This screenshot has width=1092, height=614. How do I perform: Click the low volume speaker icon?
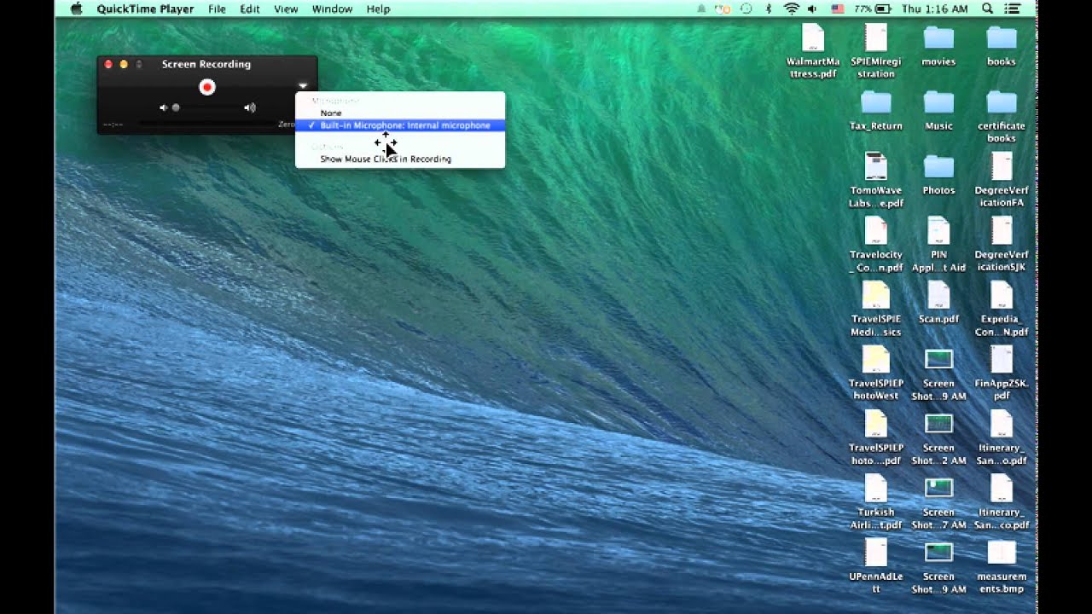164,107
